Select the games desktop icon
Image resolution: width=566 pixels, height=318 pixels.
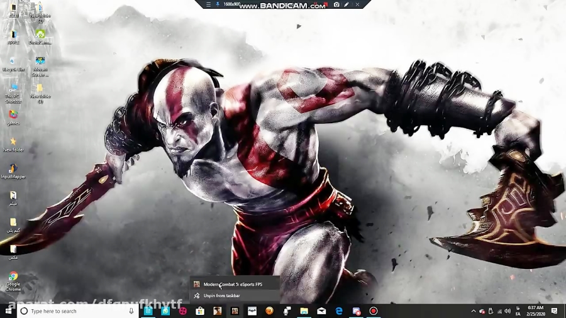tap(13, 118)
